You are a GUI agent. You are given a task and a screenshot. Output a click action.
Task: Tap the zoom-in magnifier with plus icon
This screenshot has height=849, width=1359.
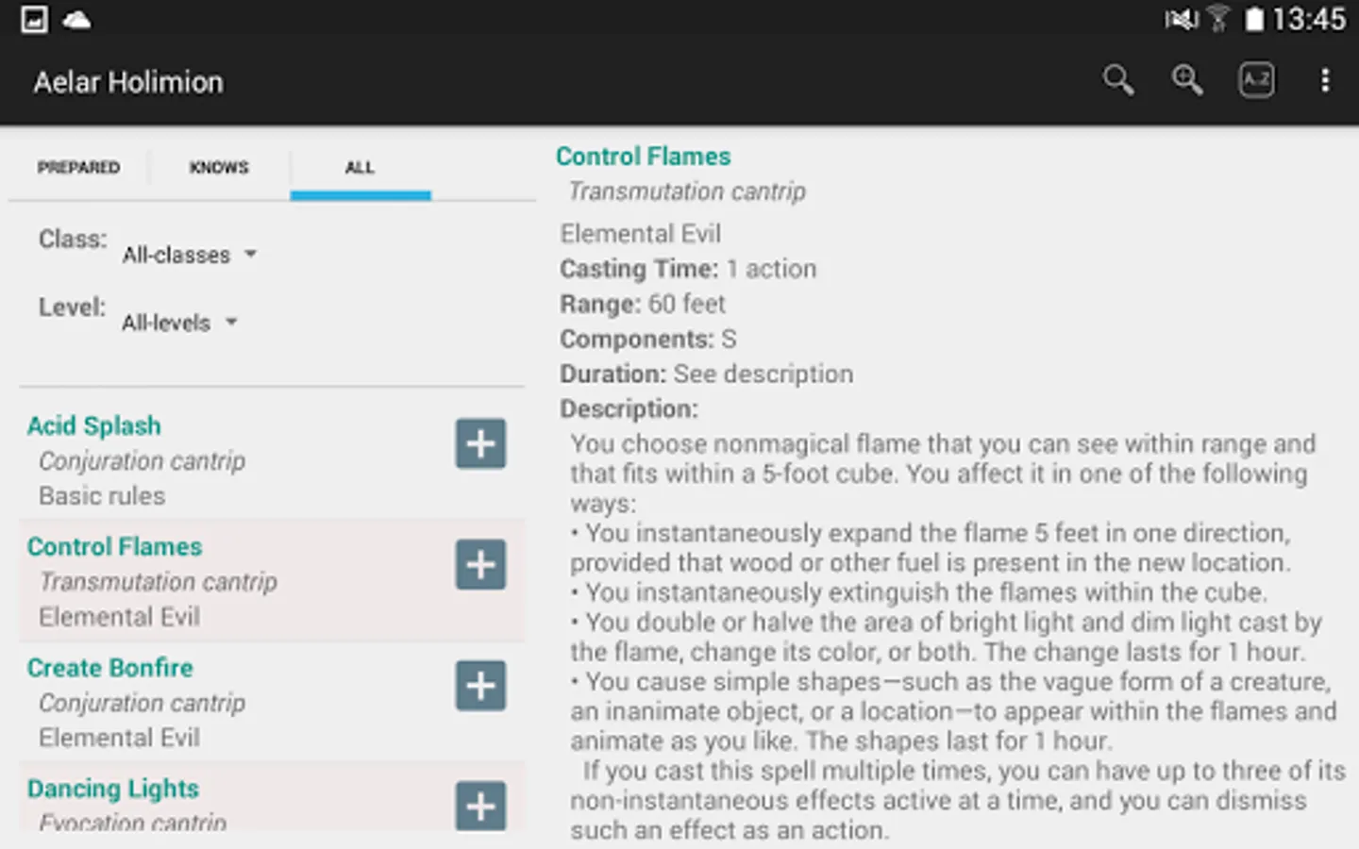pyautogui.click(x=1187, y=81)
